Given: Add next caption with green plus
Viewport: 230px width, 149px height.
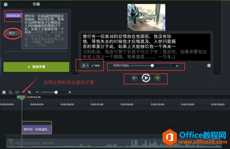Looking at the screenshot, I should (x=157, y=78).
